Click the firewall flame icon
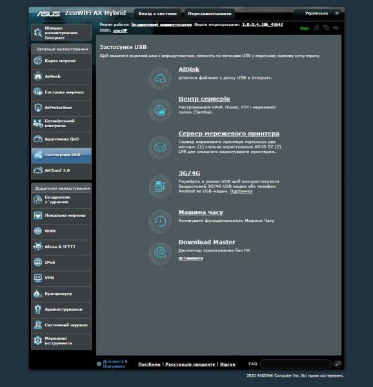 pyautogui.click(x=38, y=293)
